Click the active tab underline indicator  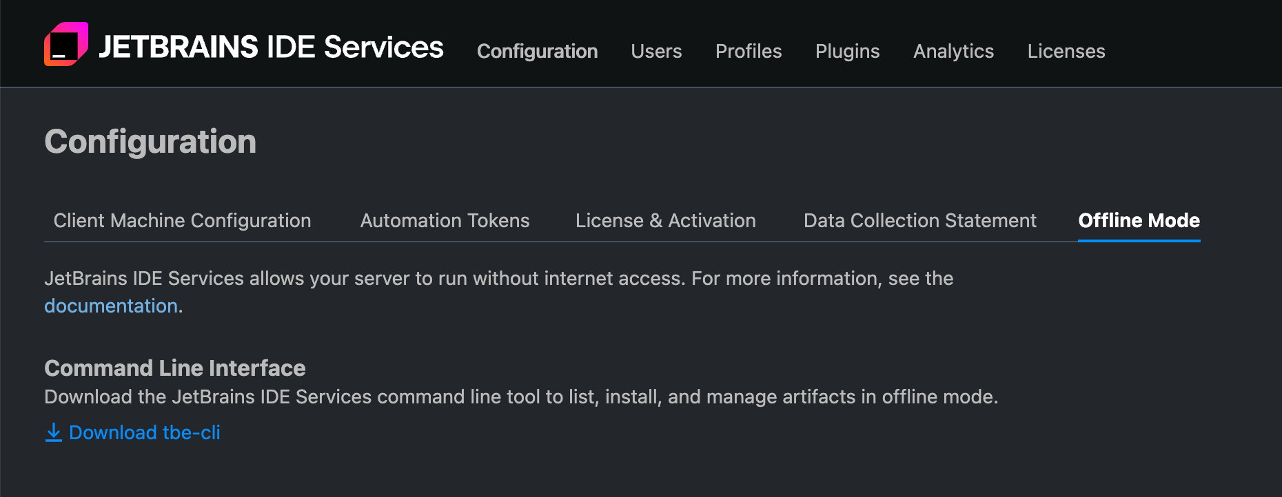tap(1139, 241)
